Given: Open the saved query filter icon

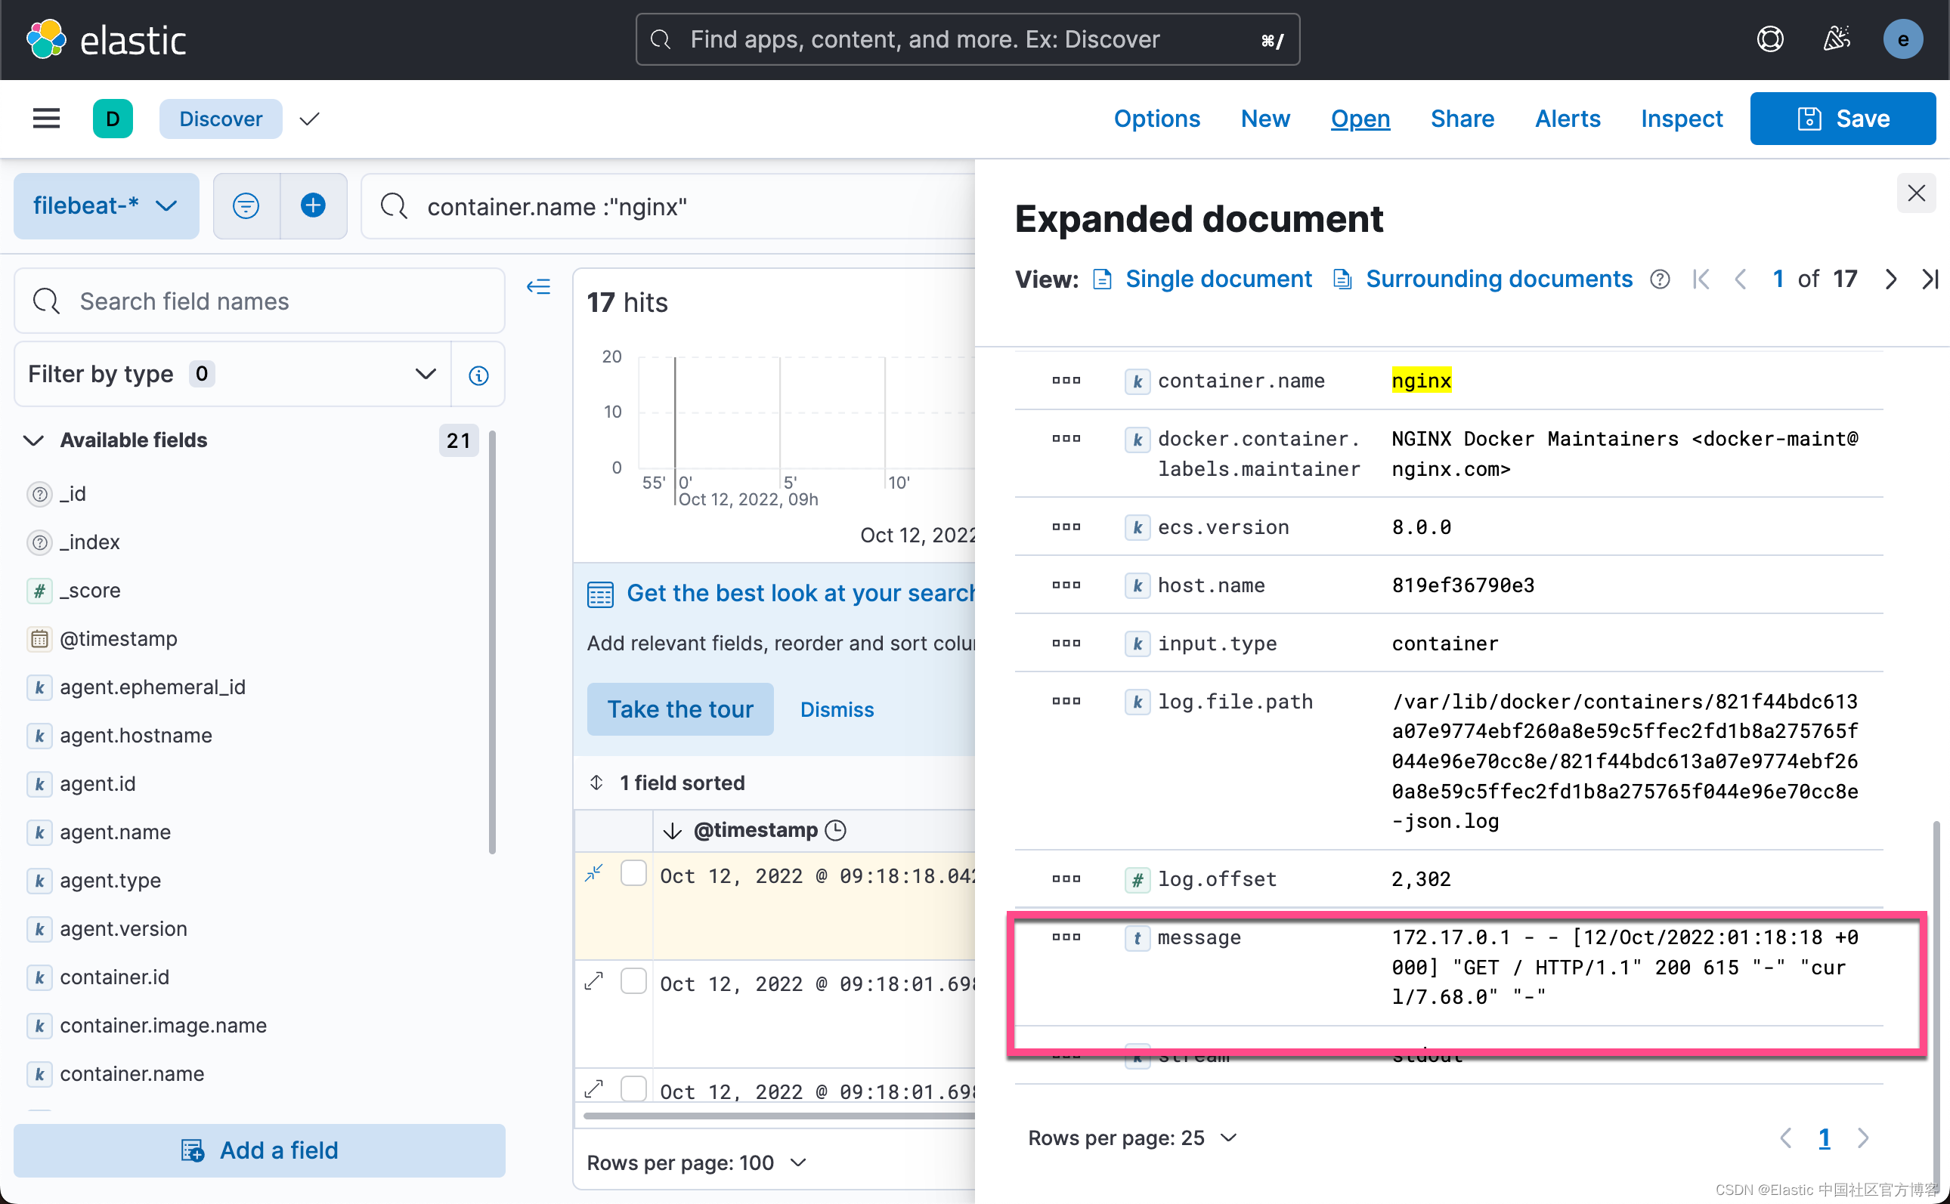Looking at the screenshot, I should [246, 206].
